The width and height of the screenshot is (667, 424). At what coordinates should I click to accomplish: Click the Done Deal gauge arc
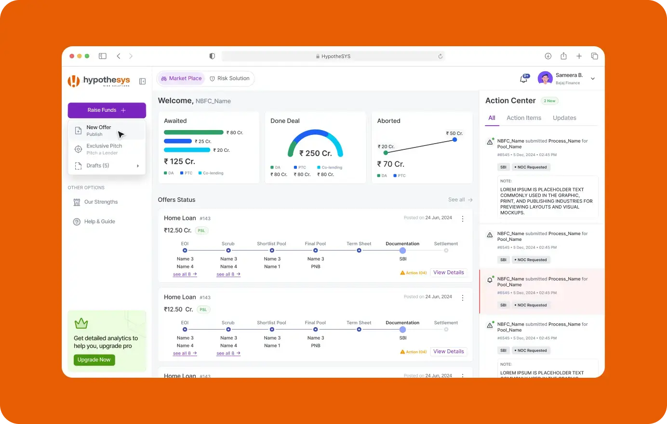click(315, 140)
